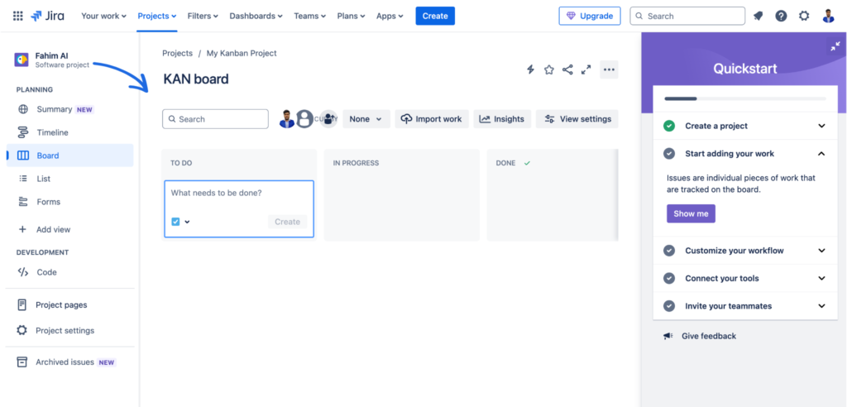Image resolution: width=847 pixels, height=407 pixels.
Task: Open Code under Development
Action: [69, 272]
